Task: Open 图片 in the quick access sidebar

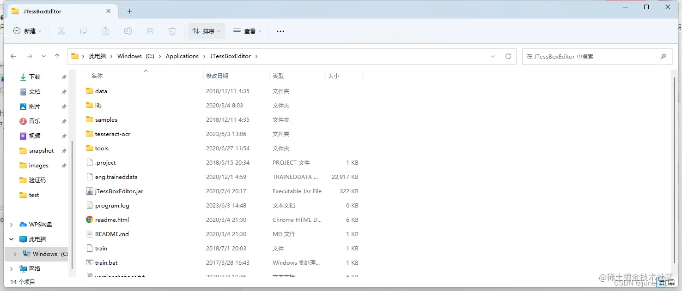Action: (34, 107)
